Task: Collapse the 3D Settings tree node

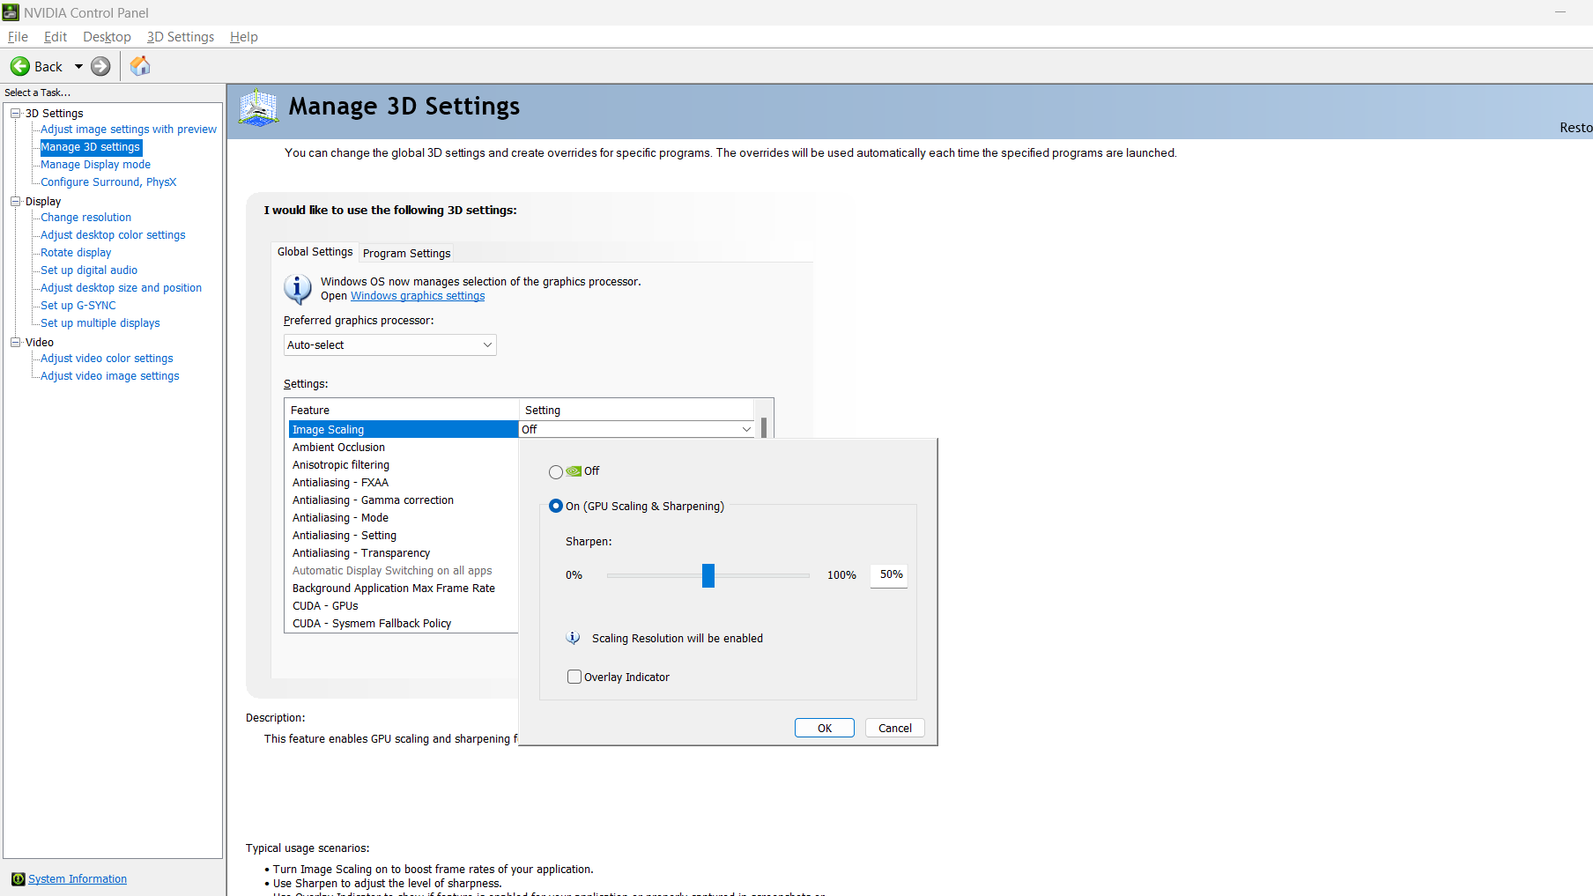Action: pos(15,113)
